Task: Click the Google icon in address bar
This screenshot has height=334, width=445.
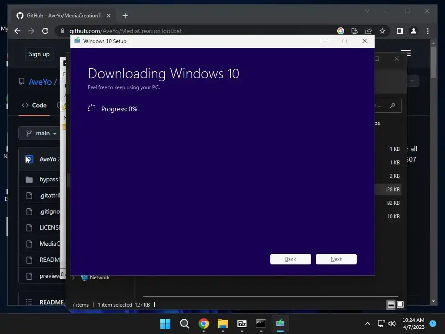Action: tap(341, 31)
